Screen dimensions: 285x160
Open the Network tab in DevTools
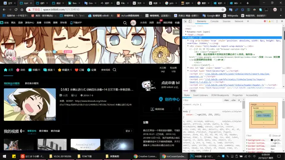239,21
